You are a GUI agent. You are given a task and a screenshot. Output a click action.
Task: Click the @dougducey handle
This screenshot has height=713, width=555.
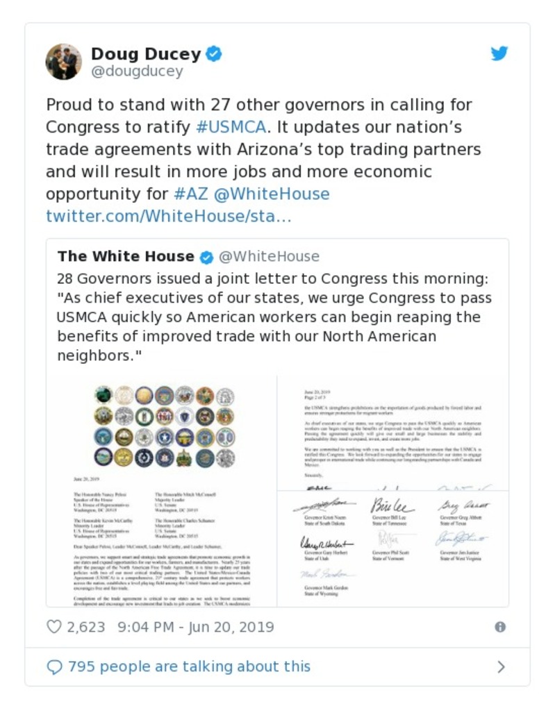(137, 72)
